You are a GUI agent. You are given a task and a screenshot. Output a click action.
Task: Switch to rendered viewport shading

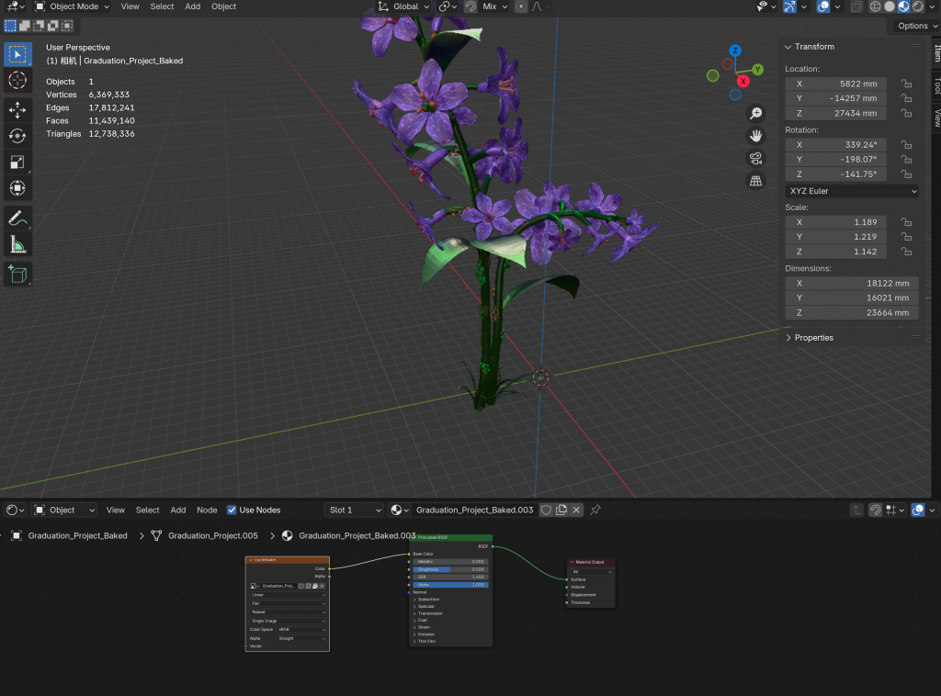pyautogui.click(x=918, y=6)
